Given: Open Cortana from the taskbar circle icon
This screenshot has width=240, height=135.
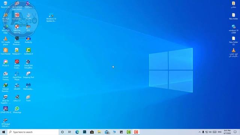Looking at the screenshot, I should (62, 132).
